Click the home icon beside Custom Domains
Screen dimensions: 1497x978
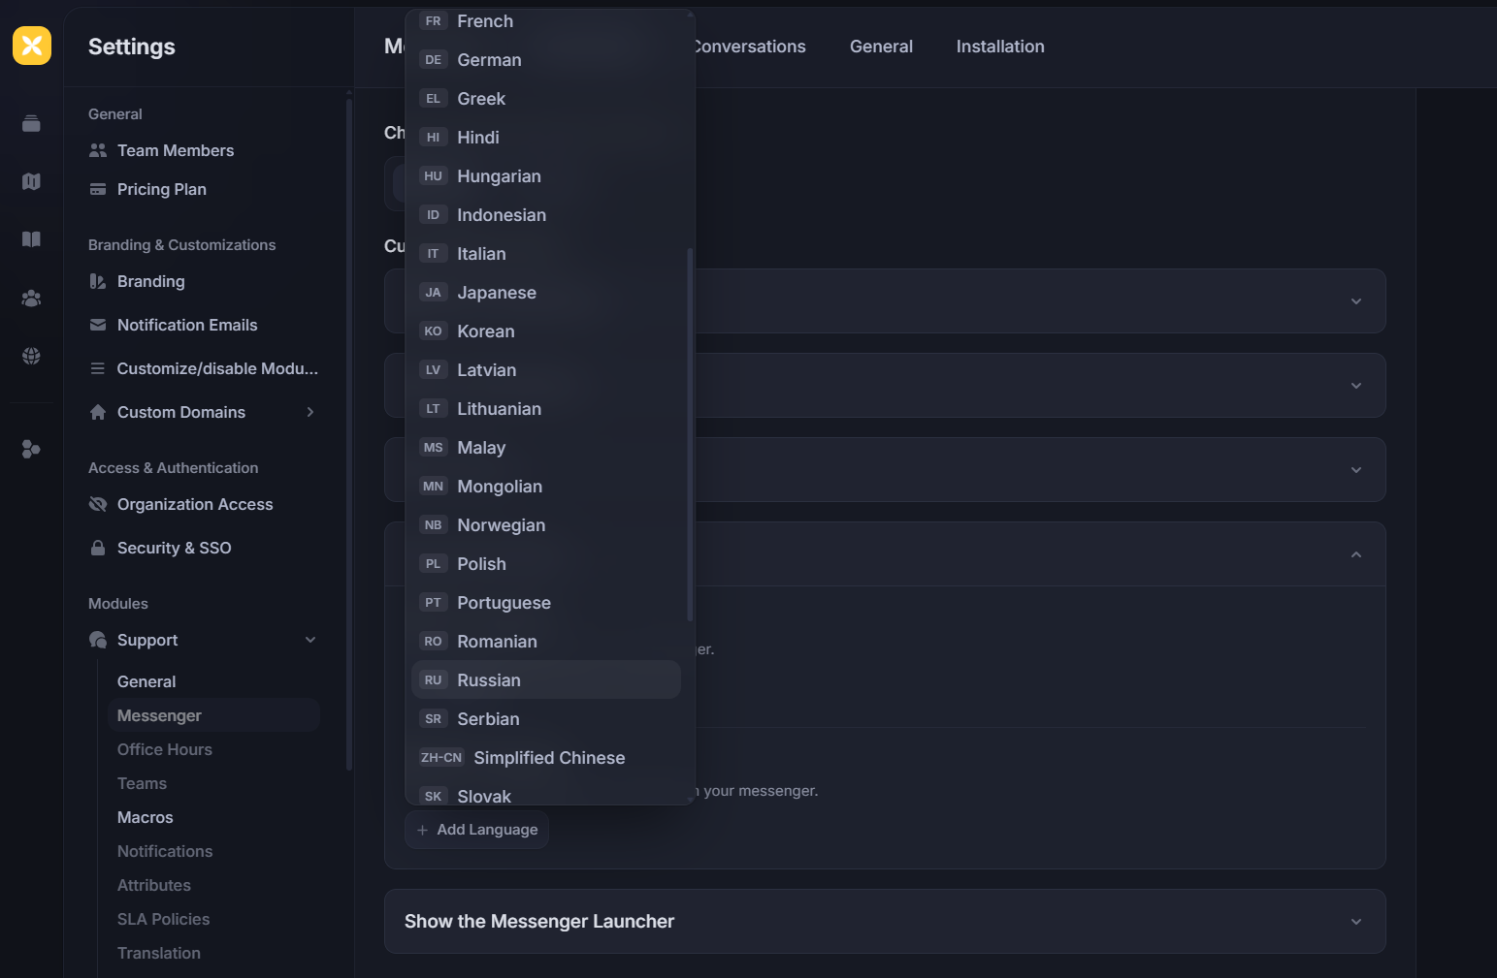98,412
